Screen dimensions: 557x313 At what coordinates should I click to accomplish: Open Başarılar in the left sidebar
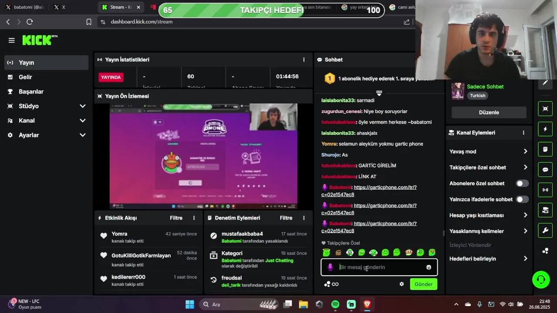(x=47, y=92)
